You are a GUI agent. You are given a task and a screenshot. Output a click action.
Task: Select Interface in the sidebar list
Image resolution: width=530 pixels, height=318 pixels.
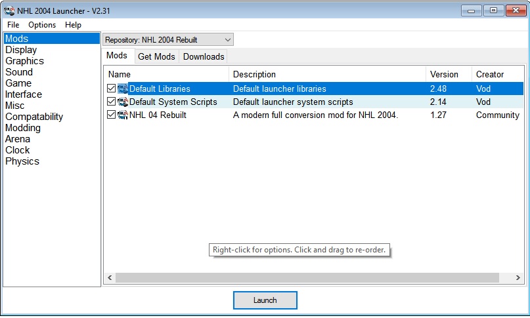coord(52,94)
